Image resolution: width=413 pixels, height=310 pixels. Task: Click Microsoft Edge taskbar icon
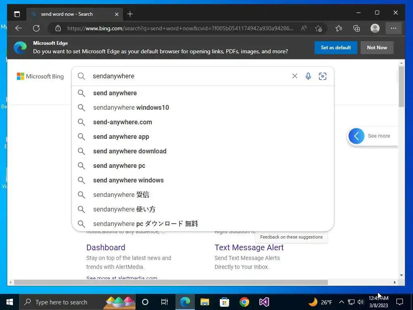click(185, 302)
